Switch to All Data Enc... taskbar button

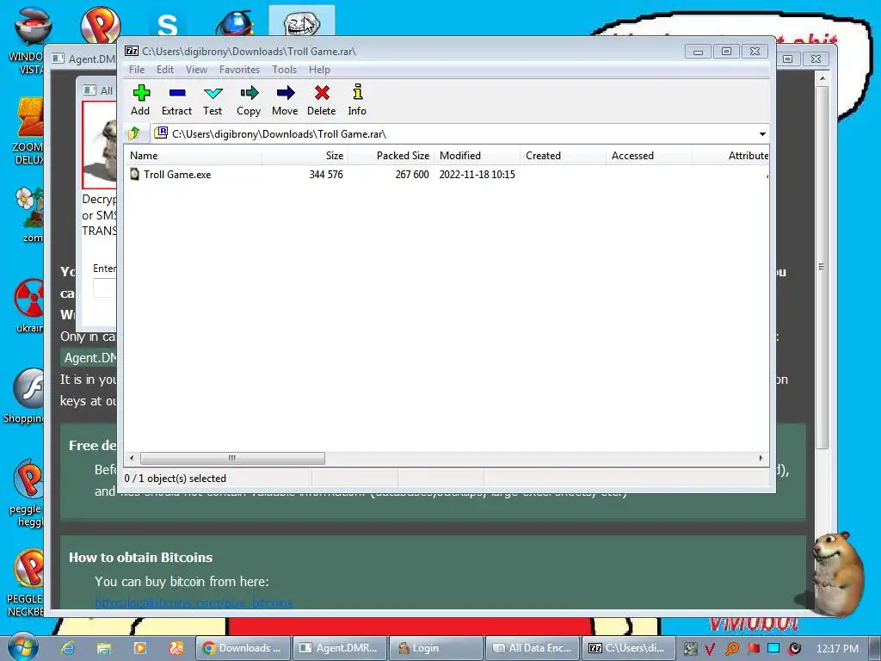click(532, 648)
